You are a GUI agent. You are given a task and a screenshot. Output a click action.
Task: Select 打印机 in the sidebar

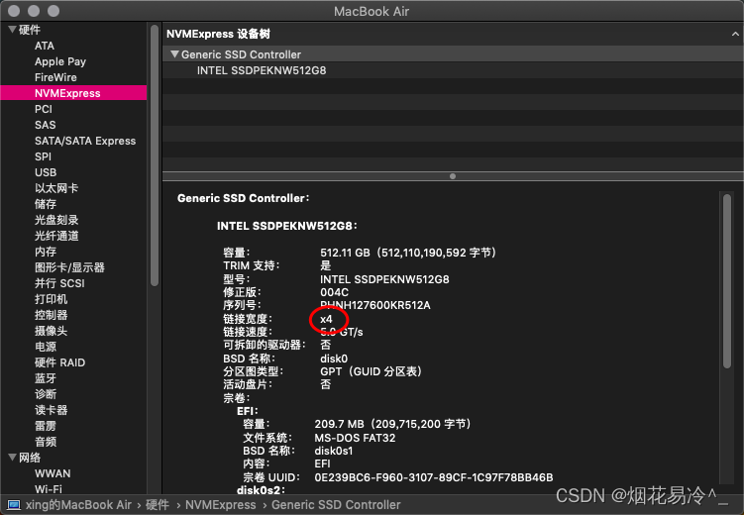(x=51, y=299)
